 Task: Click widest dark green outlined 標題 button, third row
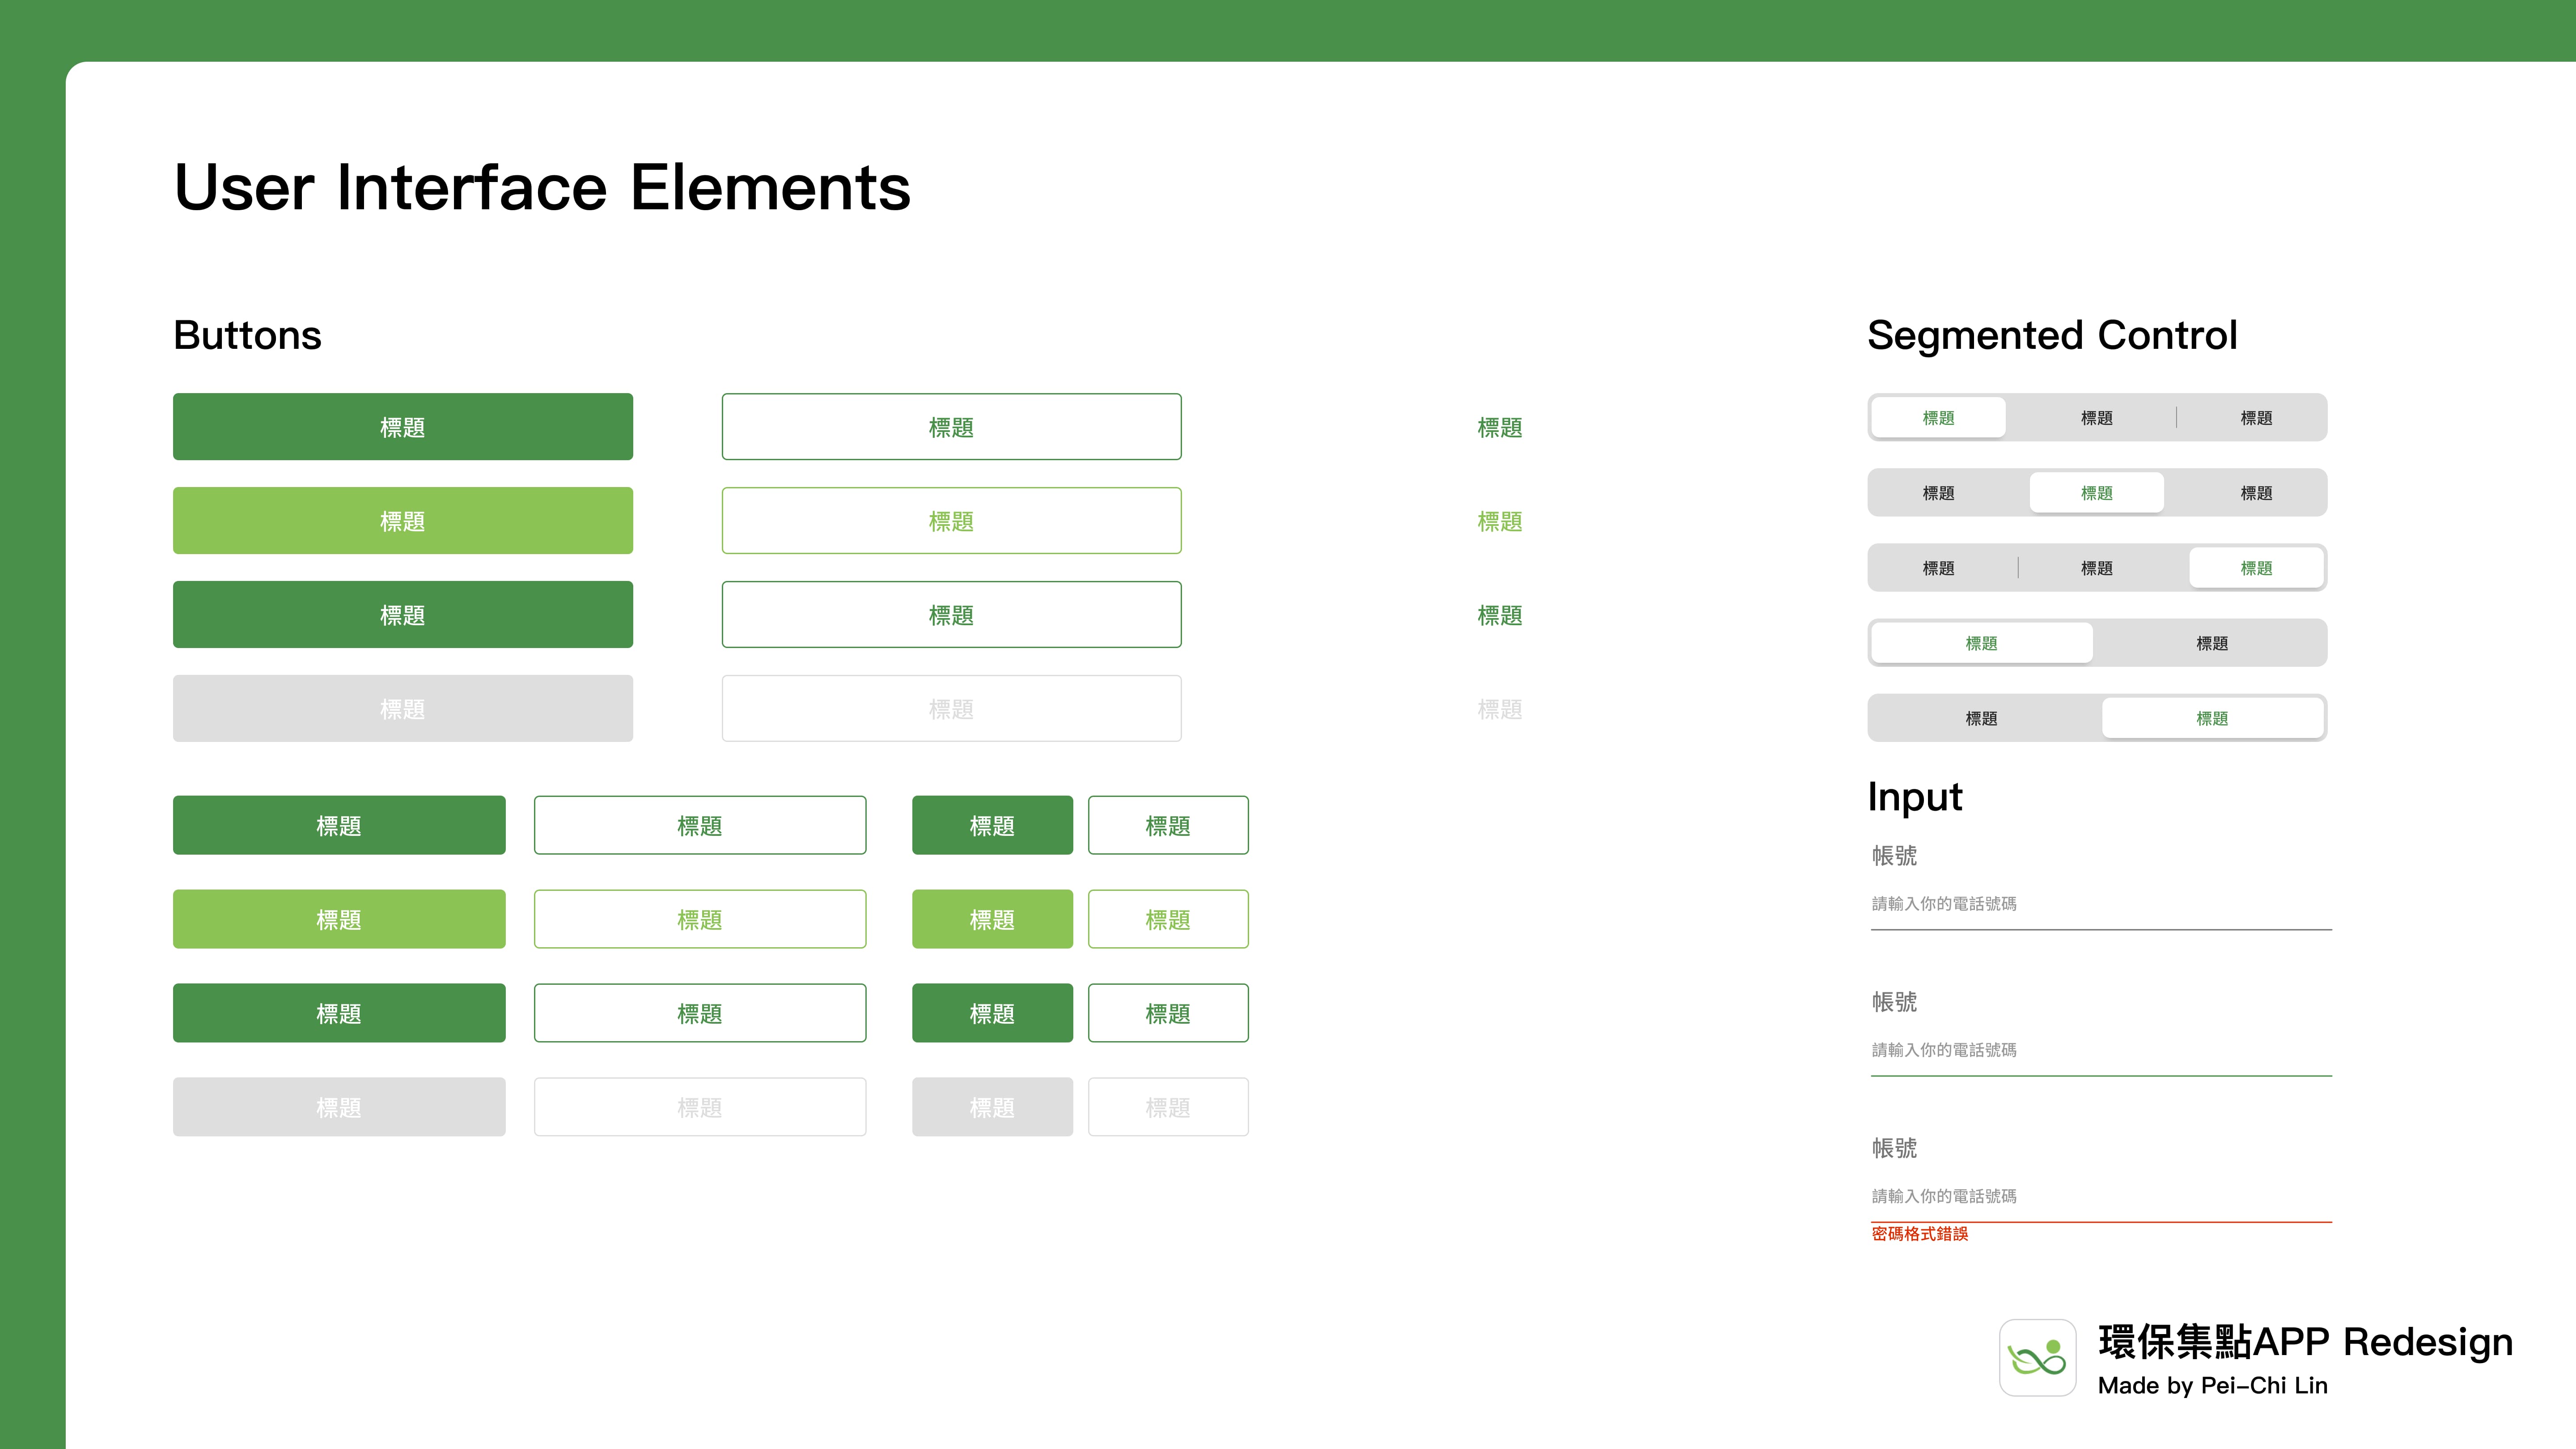[952, 615]
